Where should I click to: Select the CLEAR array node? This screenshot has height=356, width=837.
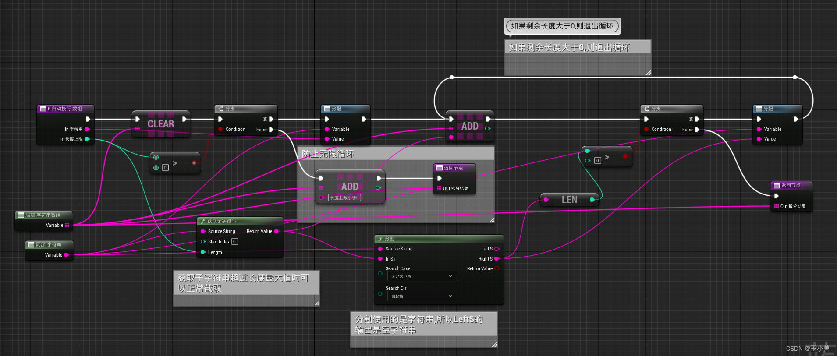pos(161,124)
